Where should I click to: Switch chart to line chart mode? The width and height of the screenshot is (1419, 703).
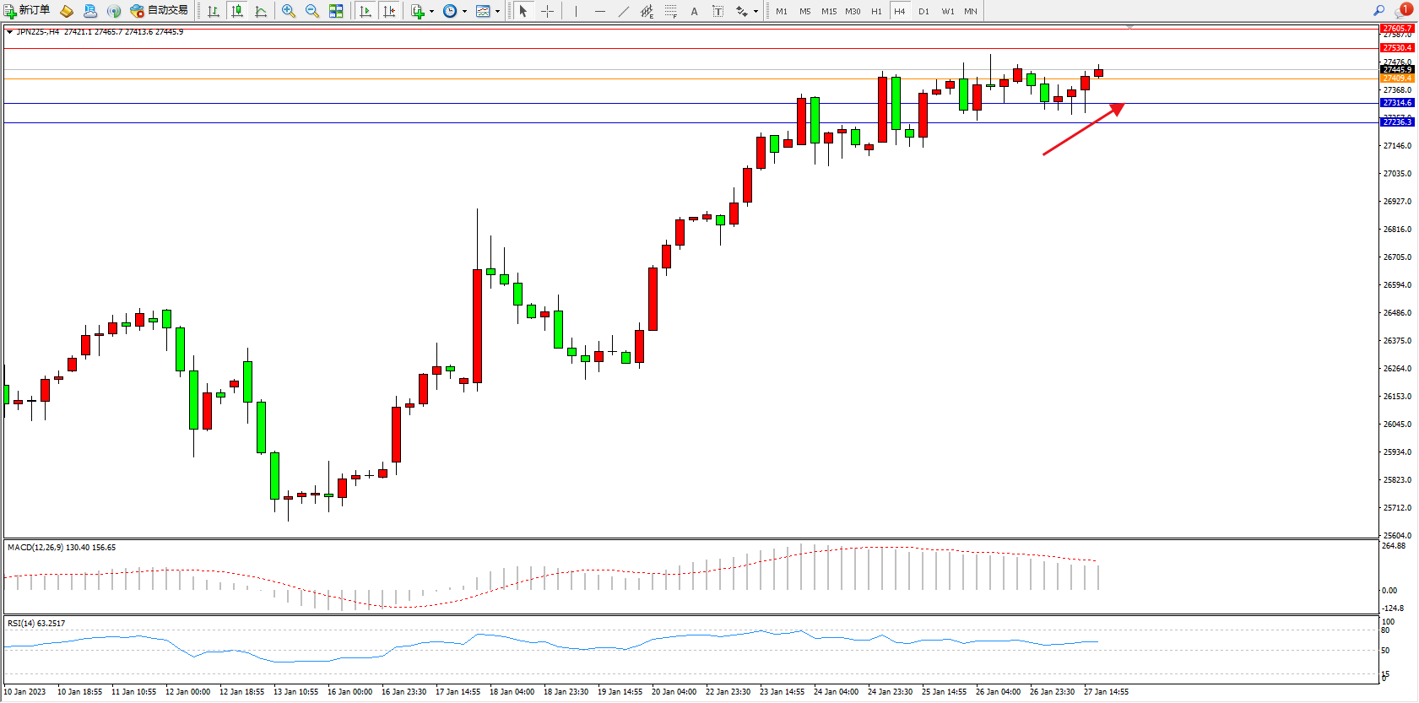(x=261, y=11)
